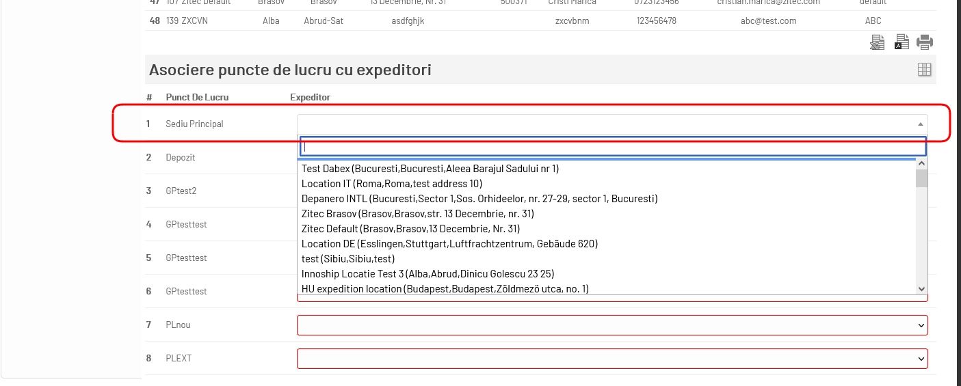Export the table to Excel
Viewport: 961px width, 386px height.
coord(878,42)
